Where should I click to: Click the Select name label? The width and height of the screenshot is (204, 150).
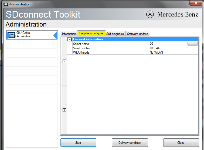(x=81, y=44)
